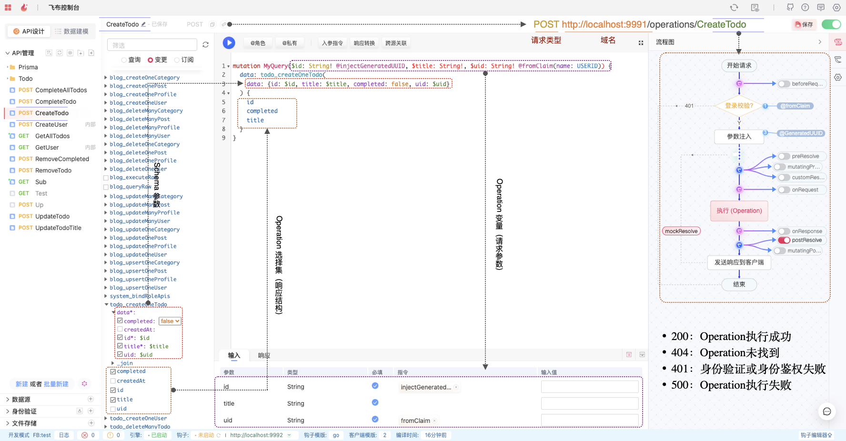Click the refresh icon in top bar

click(x=734, y=8)
